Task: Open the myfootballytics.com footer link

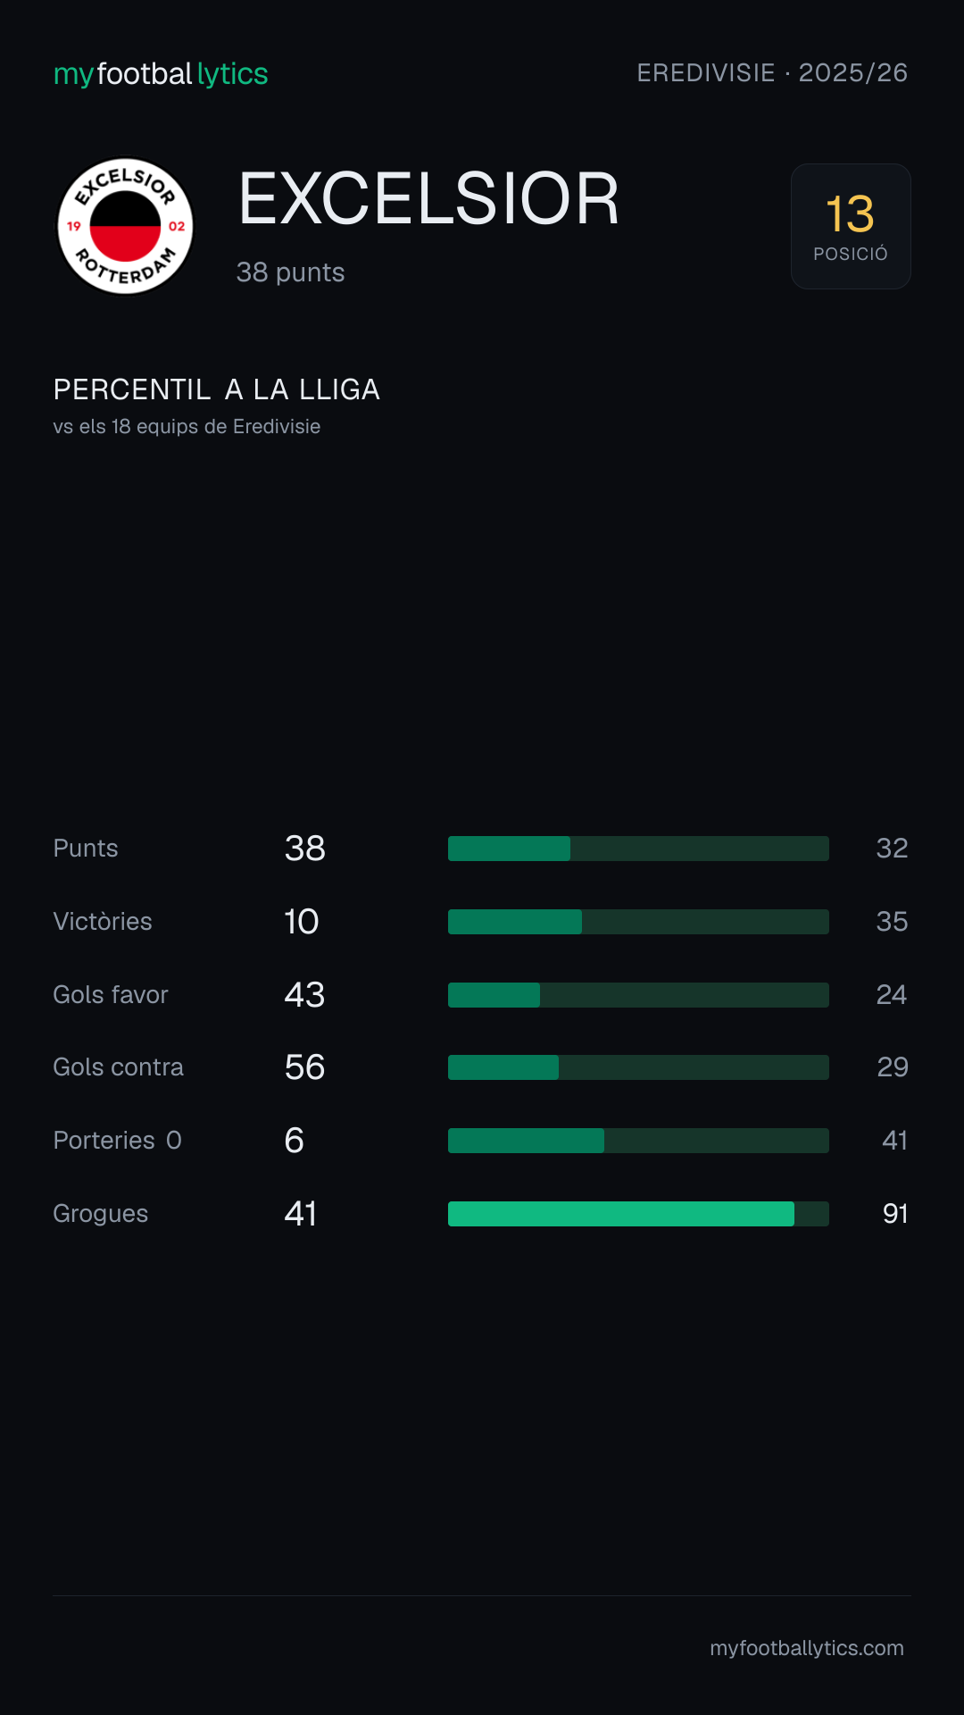Action: tap(807, 1648)
